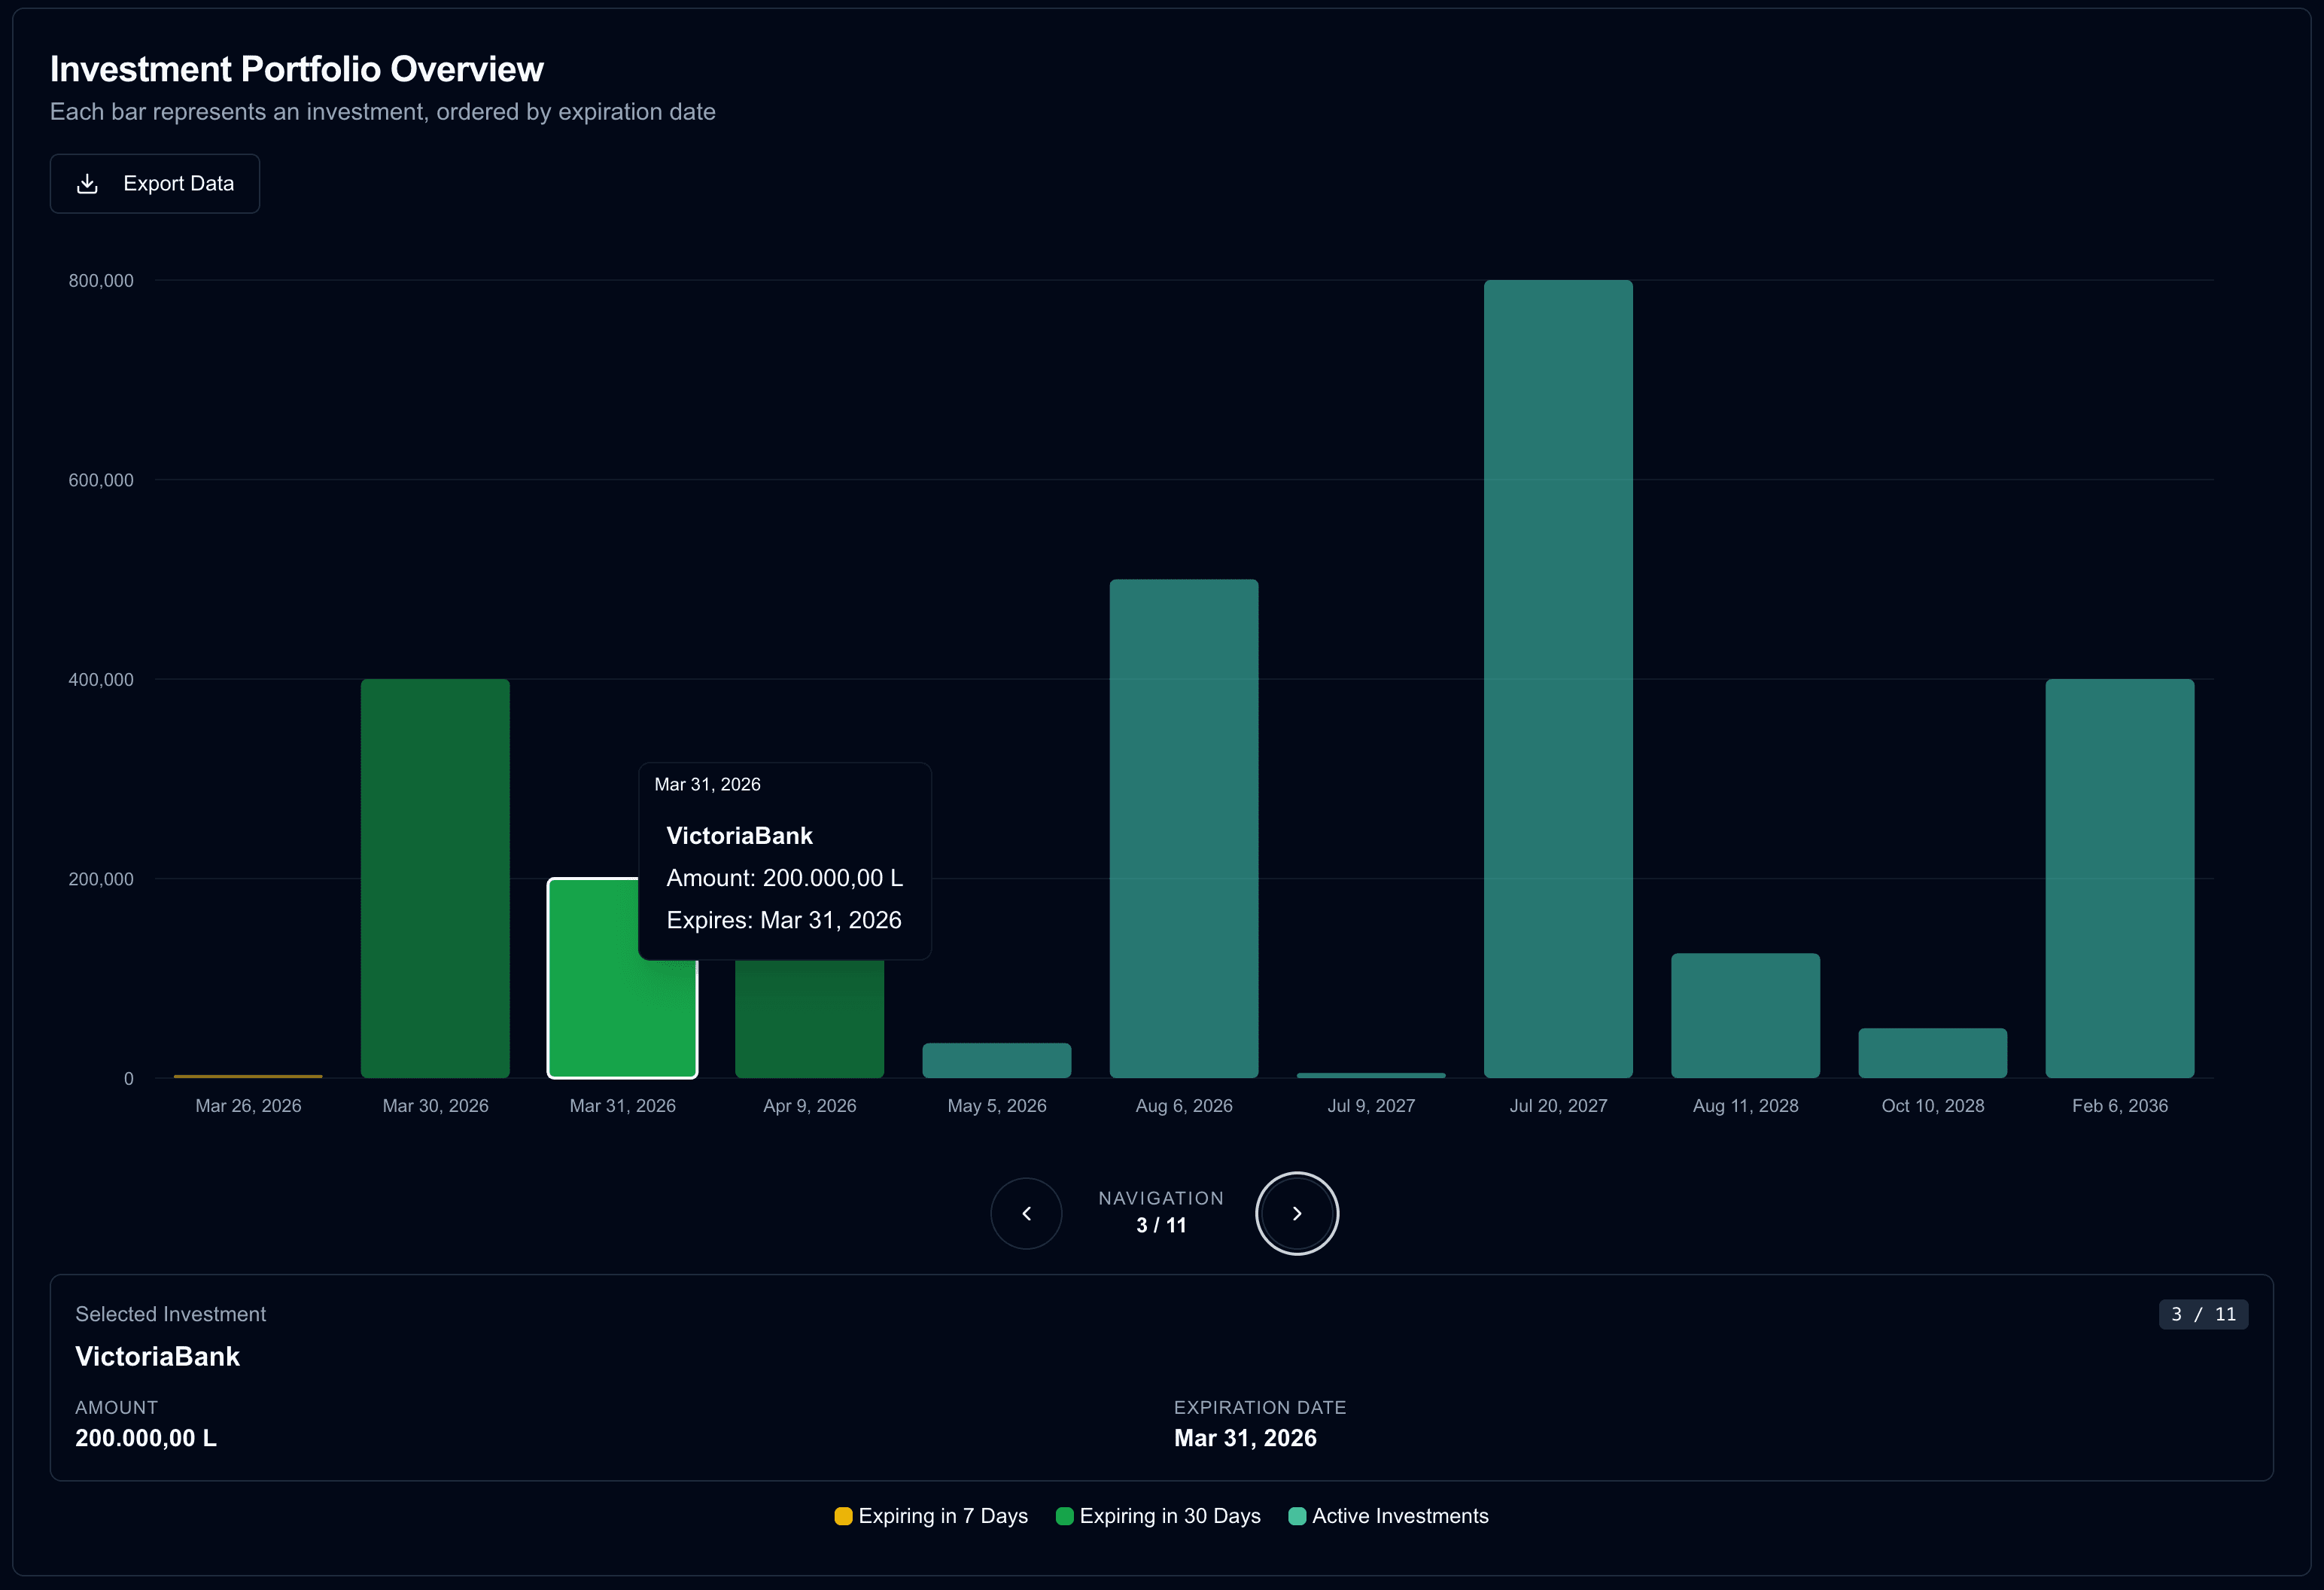Click the Feb 6, 2036 bar
Image resolution: width=2324 pixels, height=1590 pixels.
[2120, 879]
